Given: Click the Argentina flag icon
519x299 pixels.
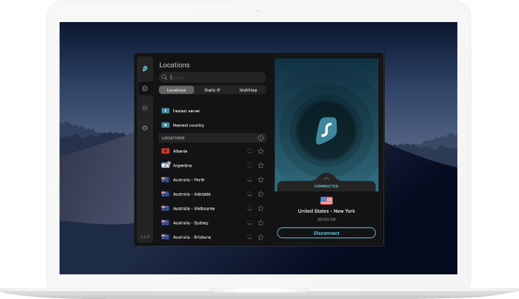Looking at the screenshot, I should [165, 165].
